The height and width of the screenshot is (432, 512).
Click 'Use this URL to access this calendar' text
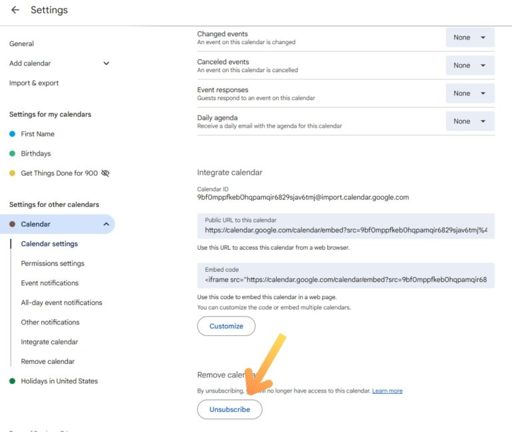[x=273, y=248]
